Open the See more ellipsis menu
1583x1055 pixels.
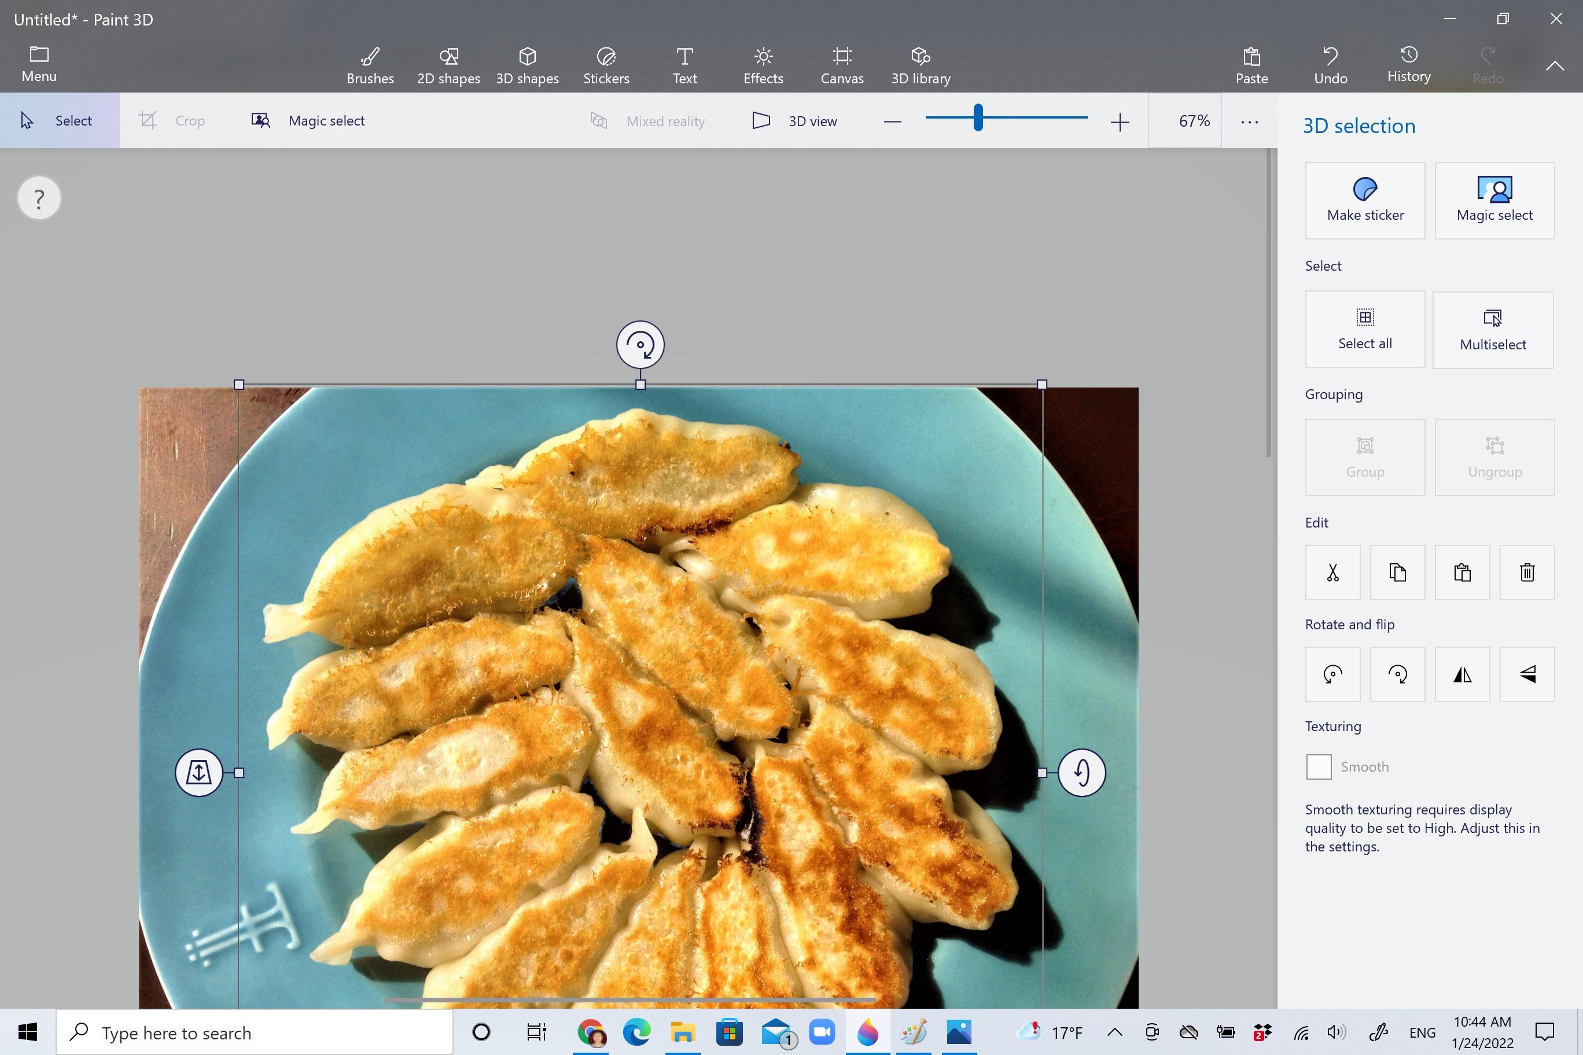click(x=1249, y=122)
